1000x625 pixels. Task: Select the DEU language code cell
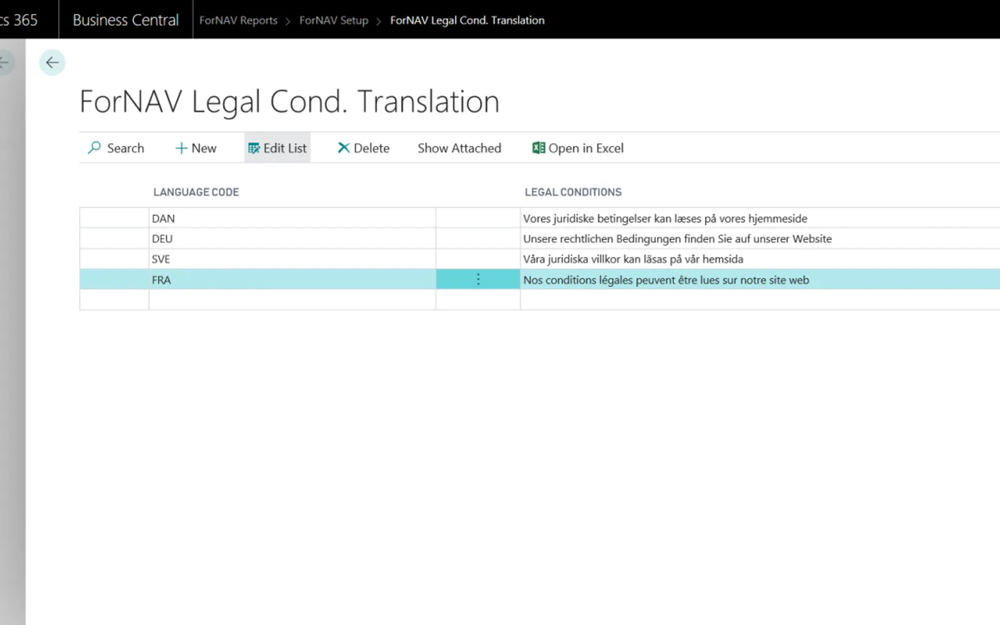[x=292, y=239]
